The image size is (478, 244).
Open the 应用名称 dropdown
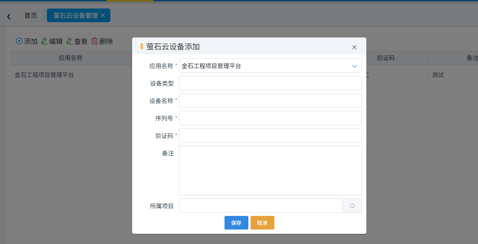pos(271,66)
